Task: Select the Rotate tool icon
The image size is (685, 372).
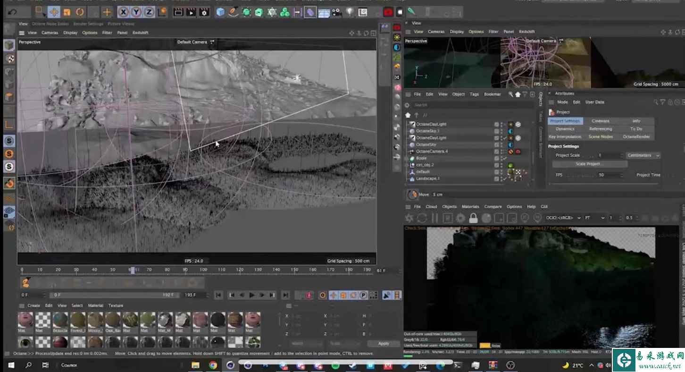Action: point(80,12)
